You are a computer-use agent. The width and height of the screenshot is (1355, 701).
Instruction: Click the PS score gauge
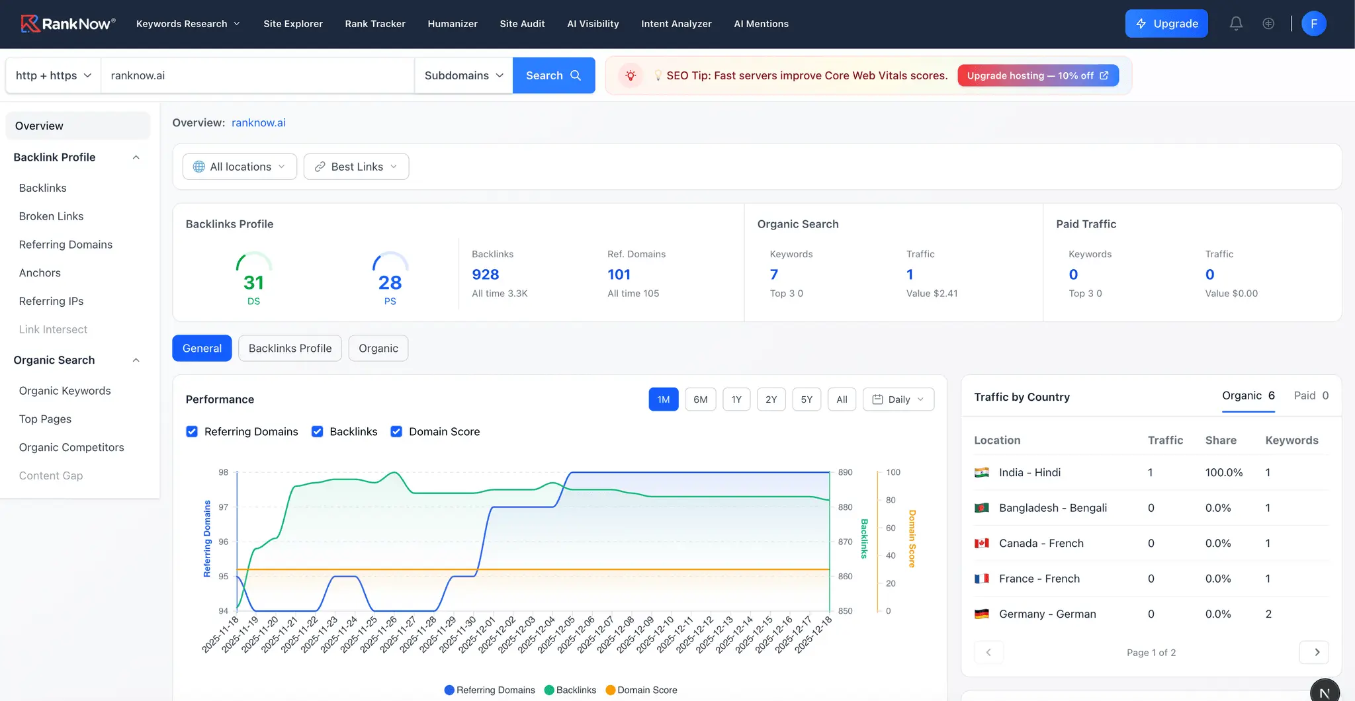(x=390, y=278)
